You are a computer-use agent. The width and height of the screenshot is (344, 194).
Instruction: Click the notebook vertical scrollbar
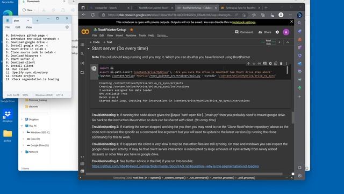292,118
